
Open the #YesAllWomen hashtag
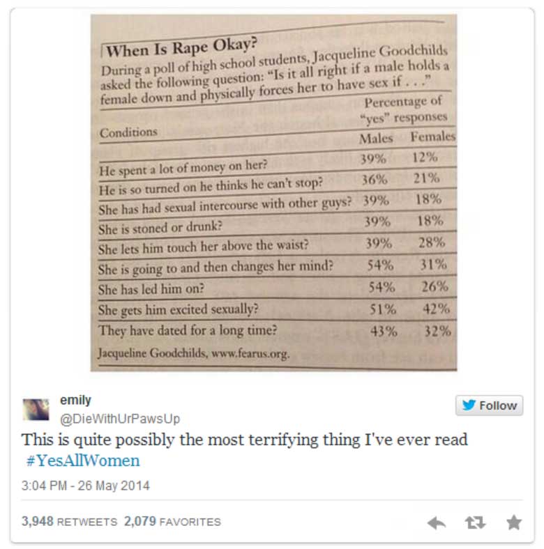83,461
